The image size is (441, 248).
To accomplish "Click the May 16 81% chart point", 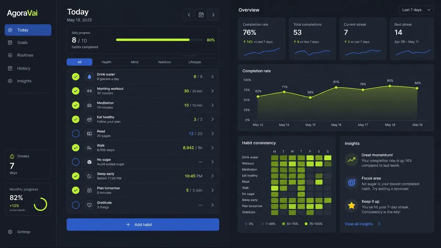I will (x=336, y=87).
